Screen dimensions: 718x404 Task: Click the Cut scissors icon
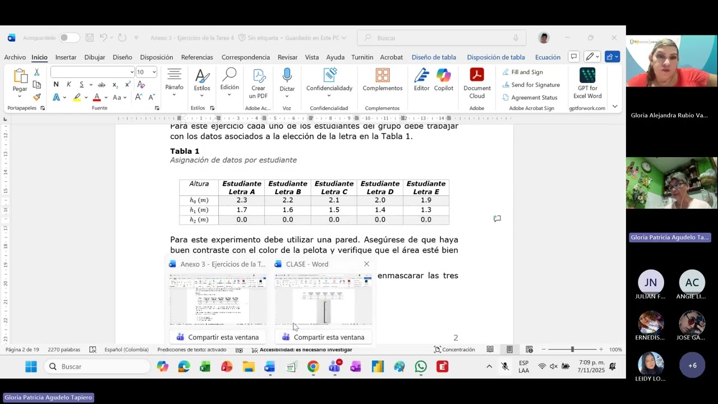tap(37, 72)
